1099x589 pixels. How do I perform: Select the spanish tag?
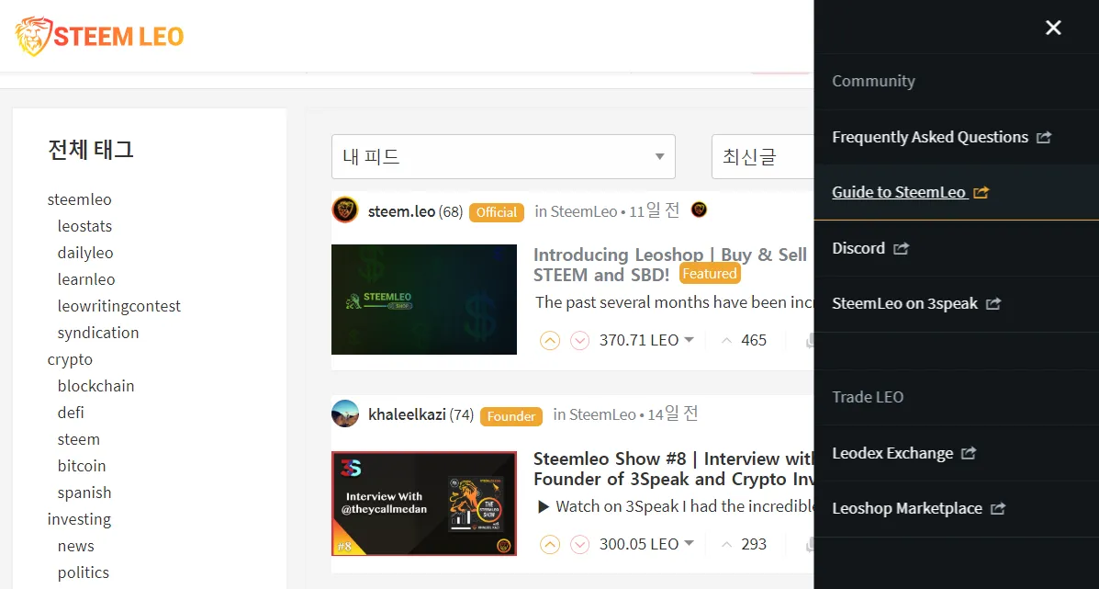pyautogui.click(x=84, y=493)
